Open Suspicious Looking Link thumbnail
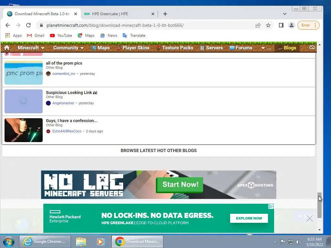Screen dimensions: 331x248 click(x=24, y=101)
